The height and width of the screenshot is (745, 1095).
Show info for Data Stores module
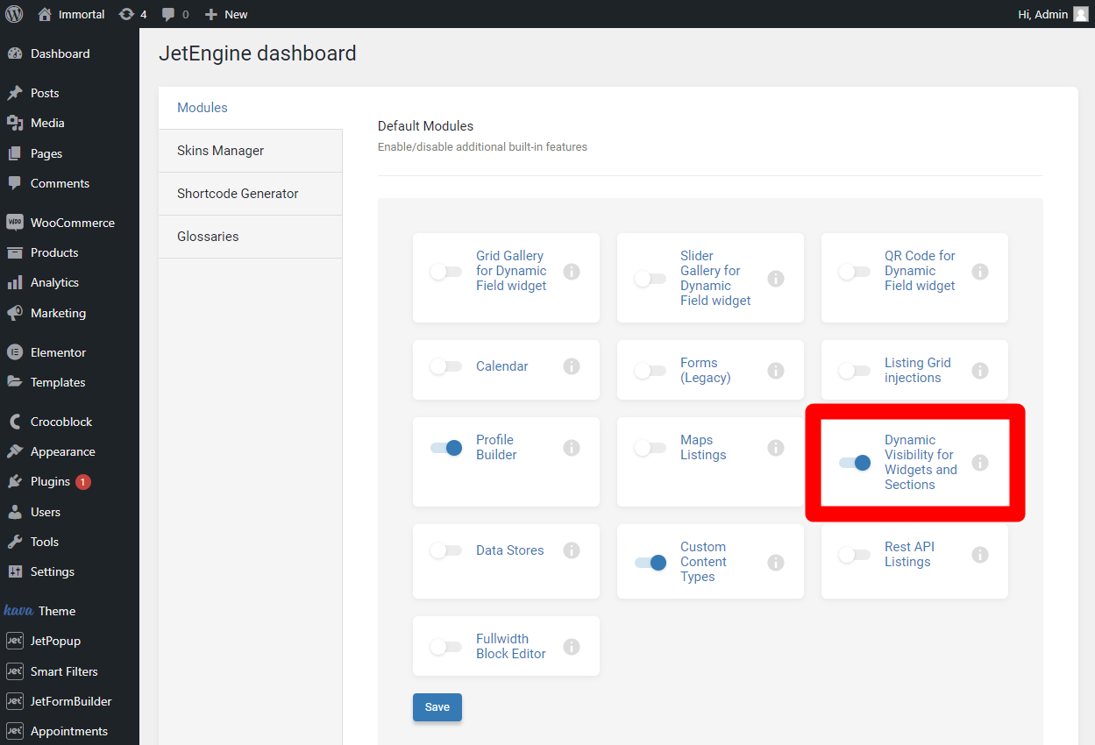click(x=572, y=550)
